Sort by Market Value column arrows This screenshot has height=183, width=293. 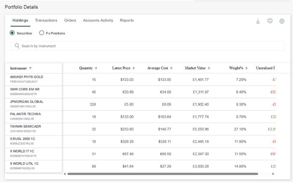(x=209, y=68)
